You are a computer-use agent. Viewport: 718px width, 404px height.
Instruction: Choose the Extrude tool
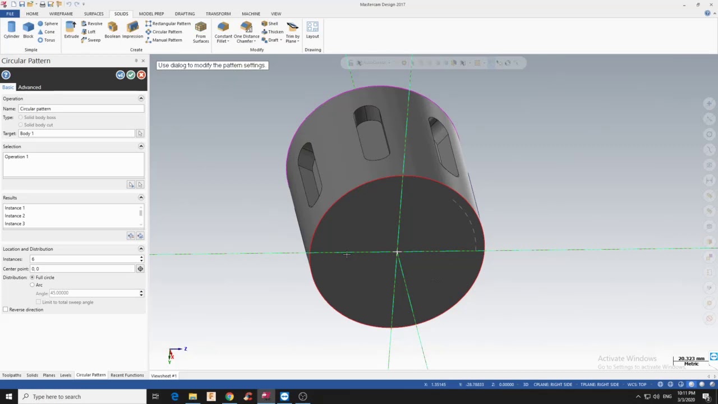pos(71,30)
